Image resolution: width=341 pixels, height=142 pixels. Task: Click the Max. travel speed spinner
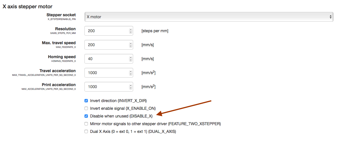coord(131,45)
